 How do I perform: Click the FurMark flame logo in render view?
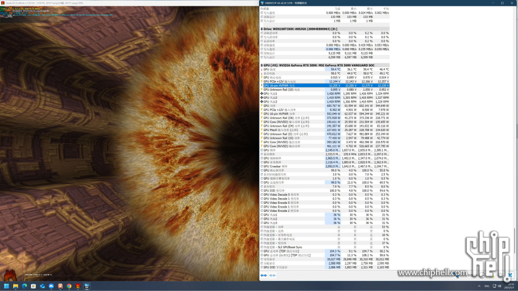pyautogui.click(x=10, y=275)
